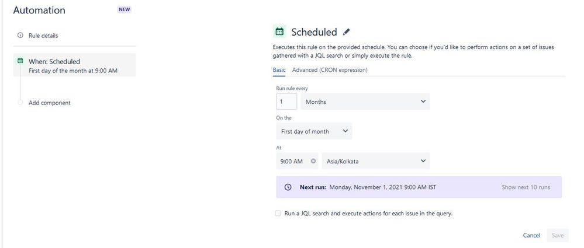This screenshot has width=584, height=248.
Task: Select the Basic tab
Action: point(279,70)
